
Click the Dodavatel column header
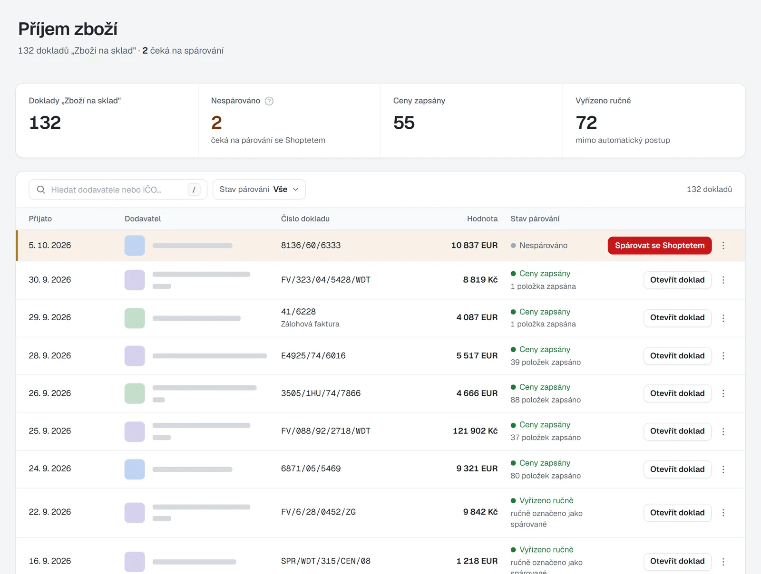(x=143, y=219)
